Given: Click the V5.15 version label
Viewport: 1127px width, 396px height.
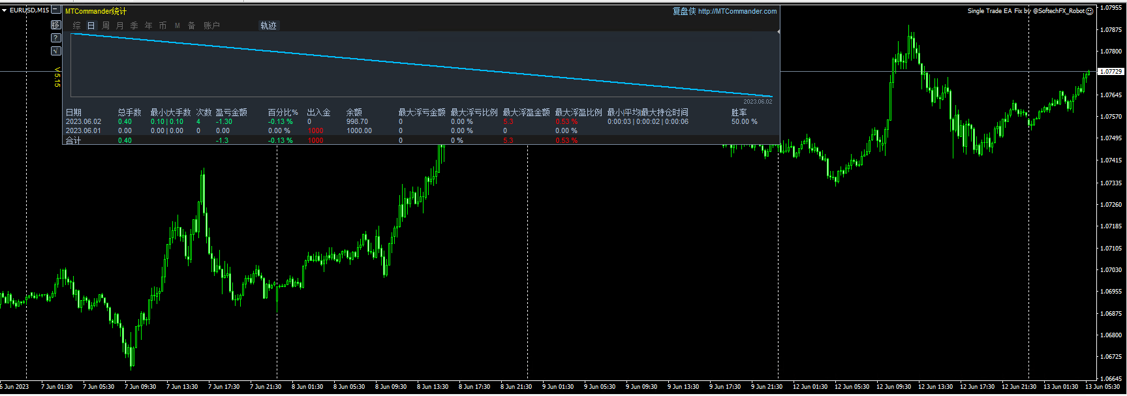Looking at the screenshot, I should click(57, 77).
